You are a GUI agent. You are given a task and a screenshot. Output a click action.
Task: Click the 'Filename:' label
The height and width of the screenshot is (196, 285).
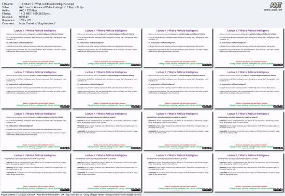8,4
